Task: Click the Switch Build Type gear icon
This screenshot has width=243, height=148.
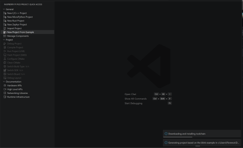Action: (x=5, y=67)
